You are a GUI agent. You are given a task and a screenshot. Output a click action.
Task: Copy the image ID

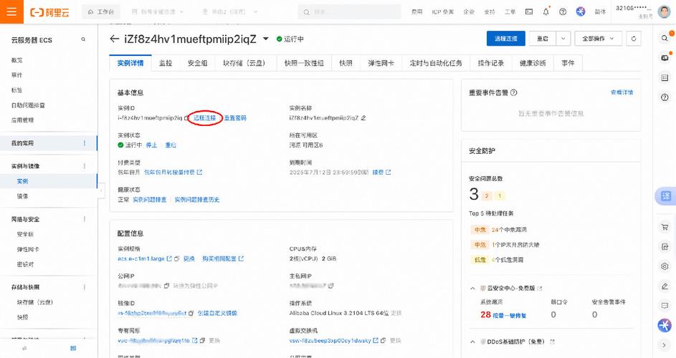[x=191, y=313]
